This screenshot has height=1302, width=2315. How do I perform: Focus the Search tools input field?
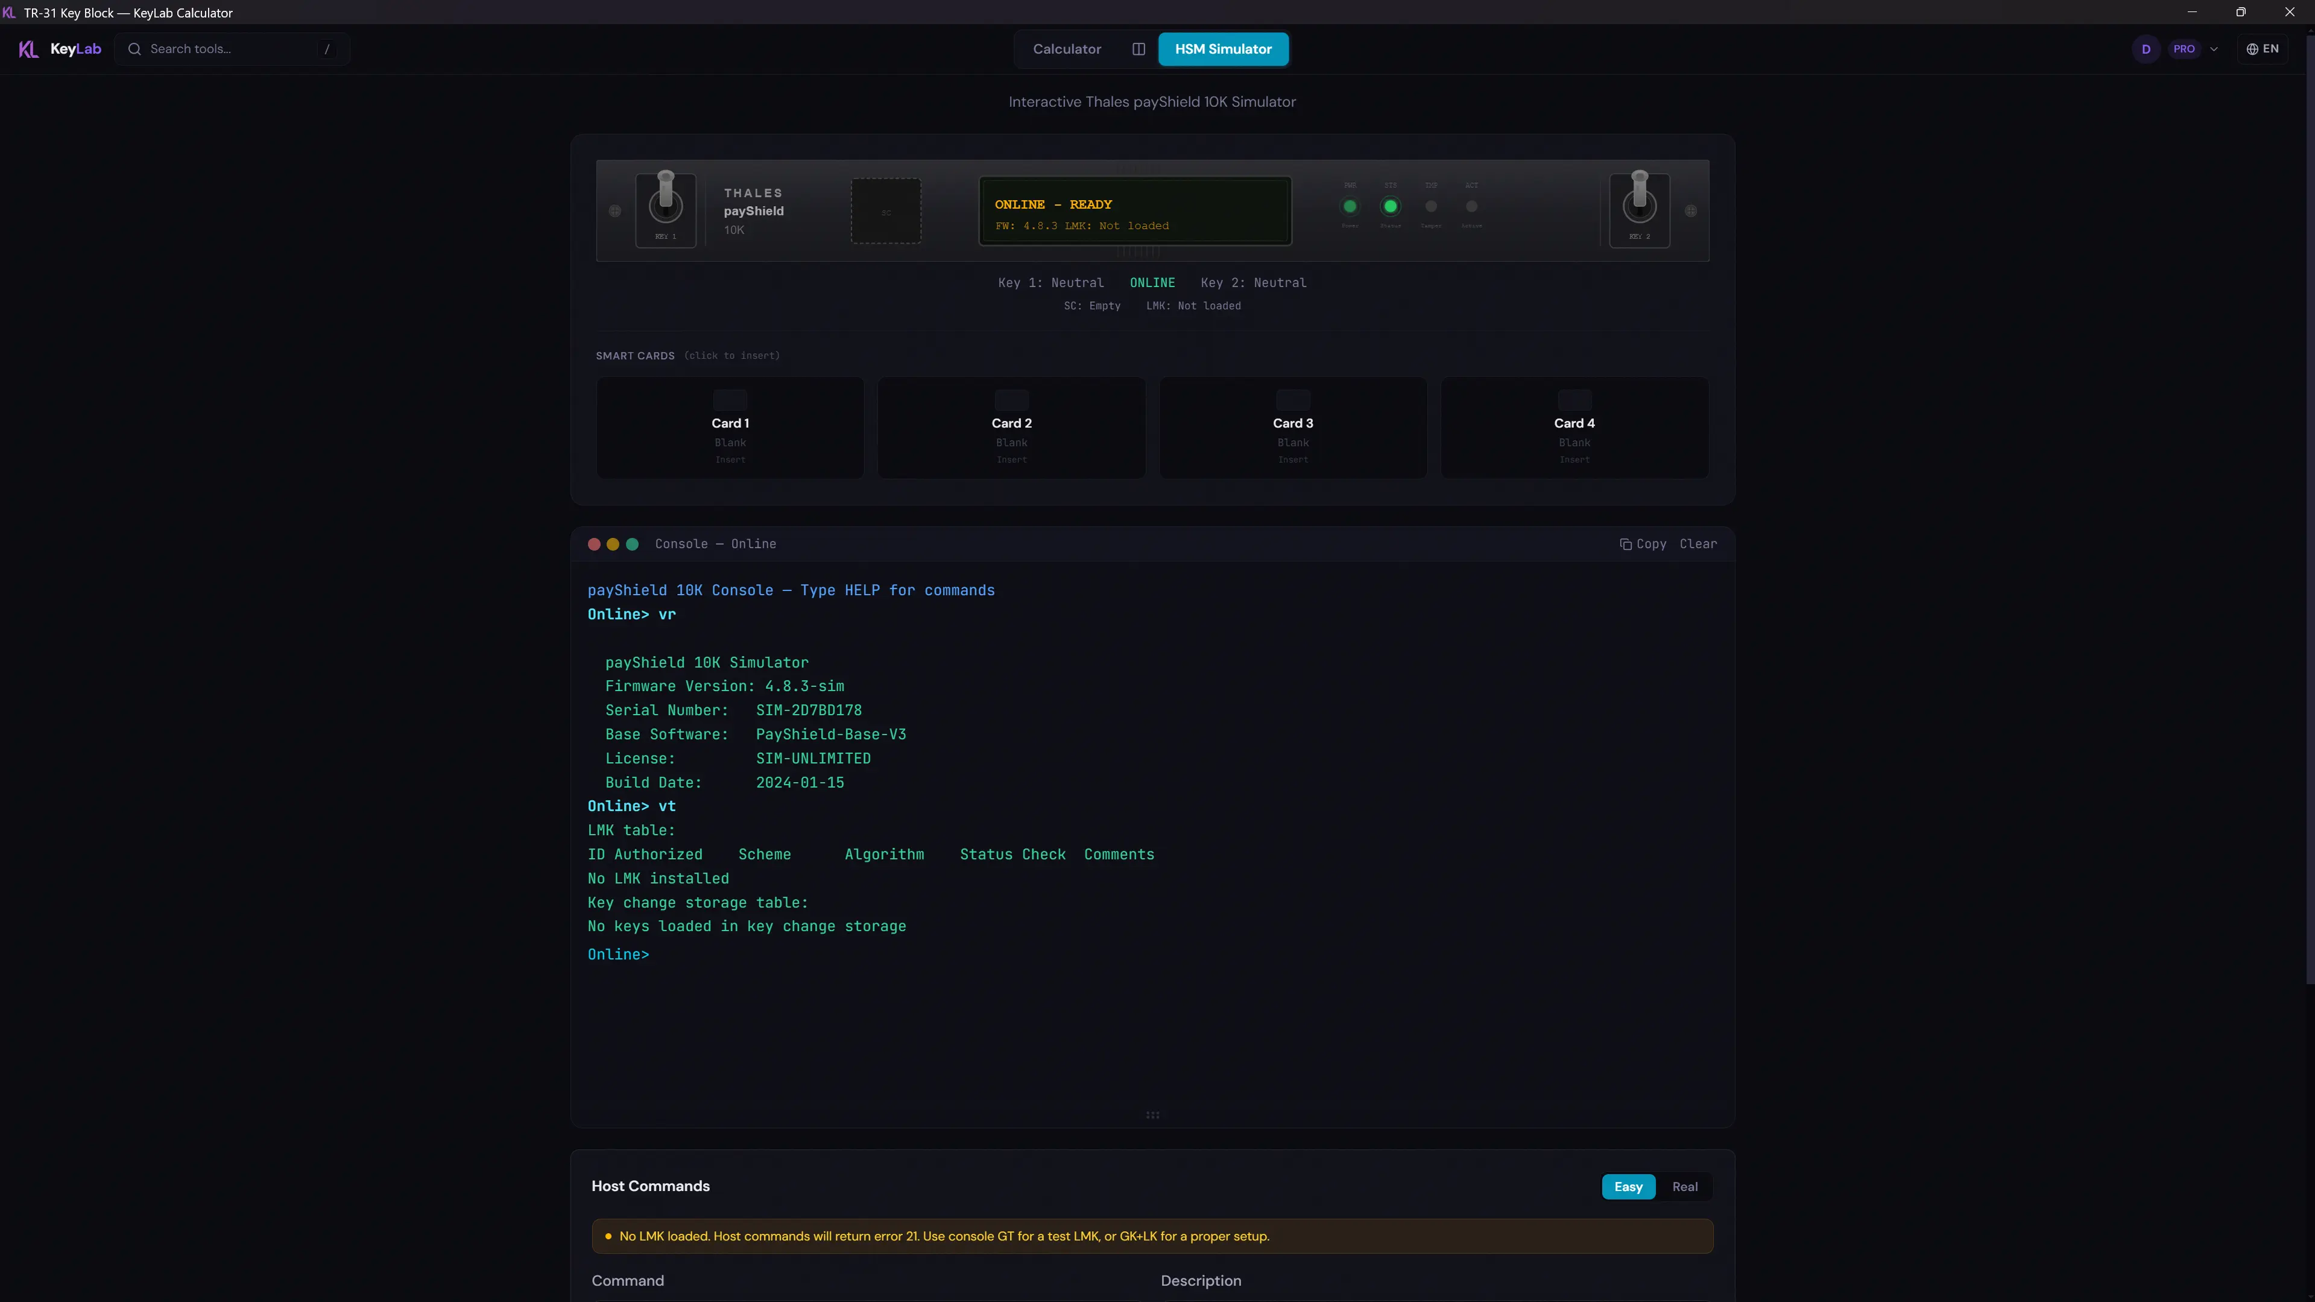click(x=232, y=48)
